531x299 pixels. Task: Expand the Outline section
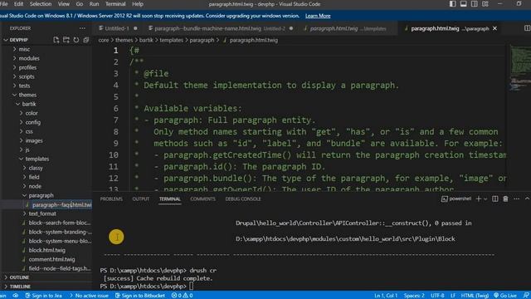tap(19, 277)
